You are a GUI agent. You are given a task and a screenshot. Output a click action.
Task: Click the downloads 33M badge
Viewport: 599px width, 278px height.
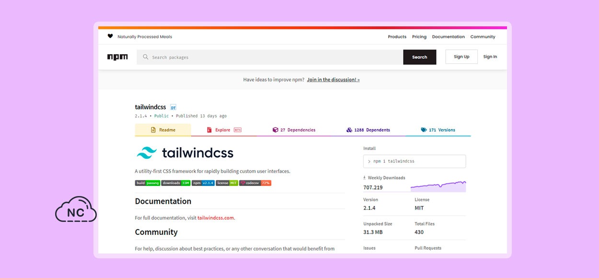176,183
